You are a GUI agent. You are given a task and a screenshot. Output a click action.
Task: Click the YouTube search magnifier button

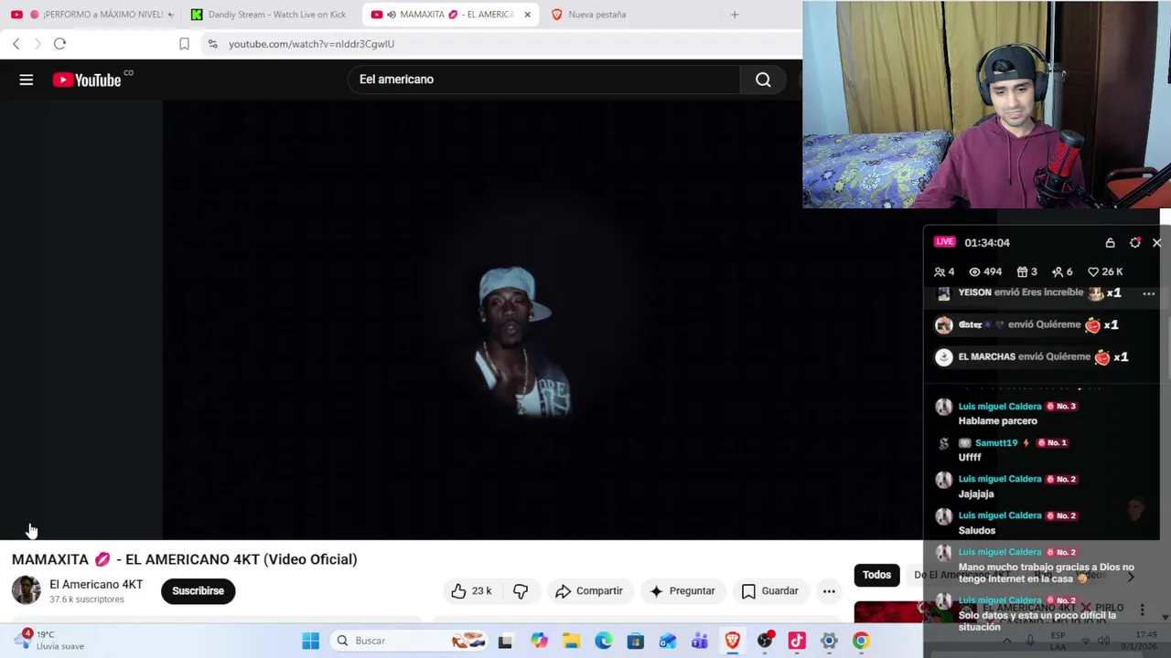click(763, 80)
